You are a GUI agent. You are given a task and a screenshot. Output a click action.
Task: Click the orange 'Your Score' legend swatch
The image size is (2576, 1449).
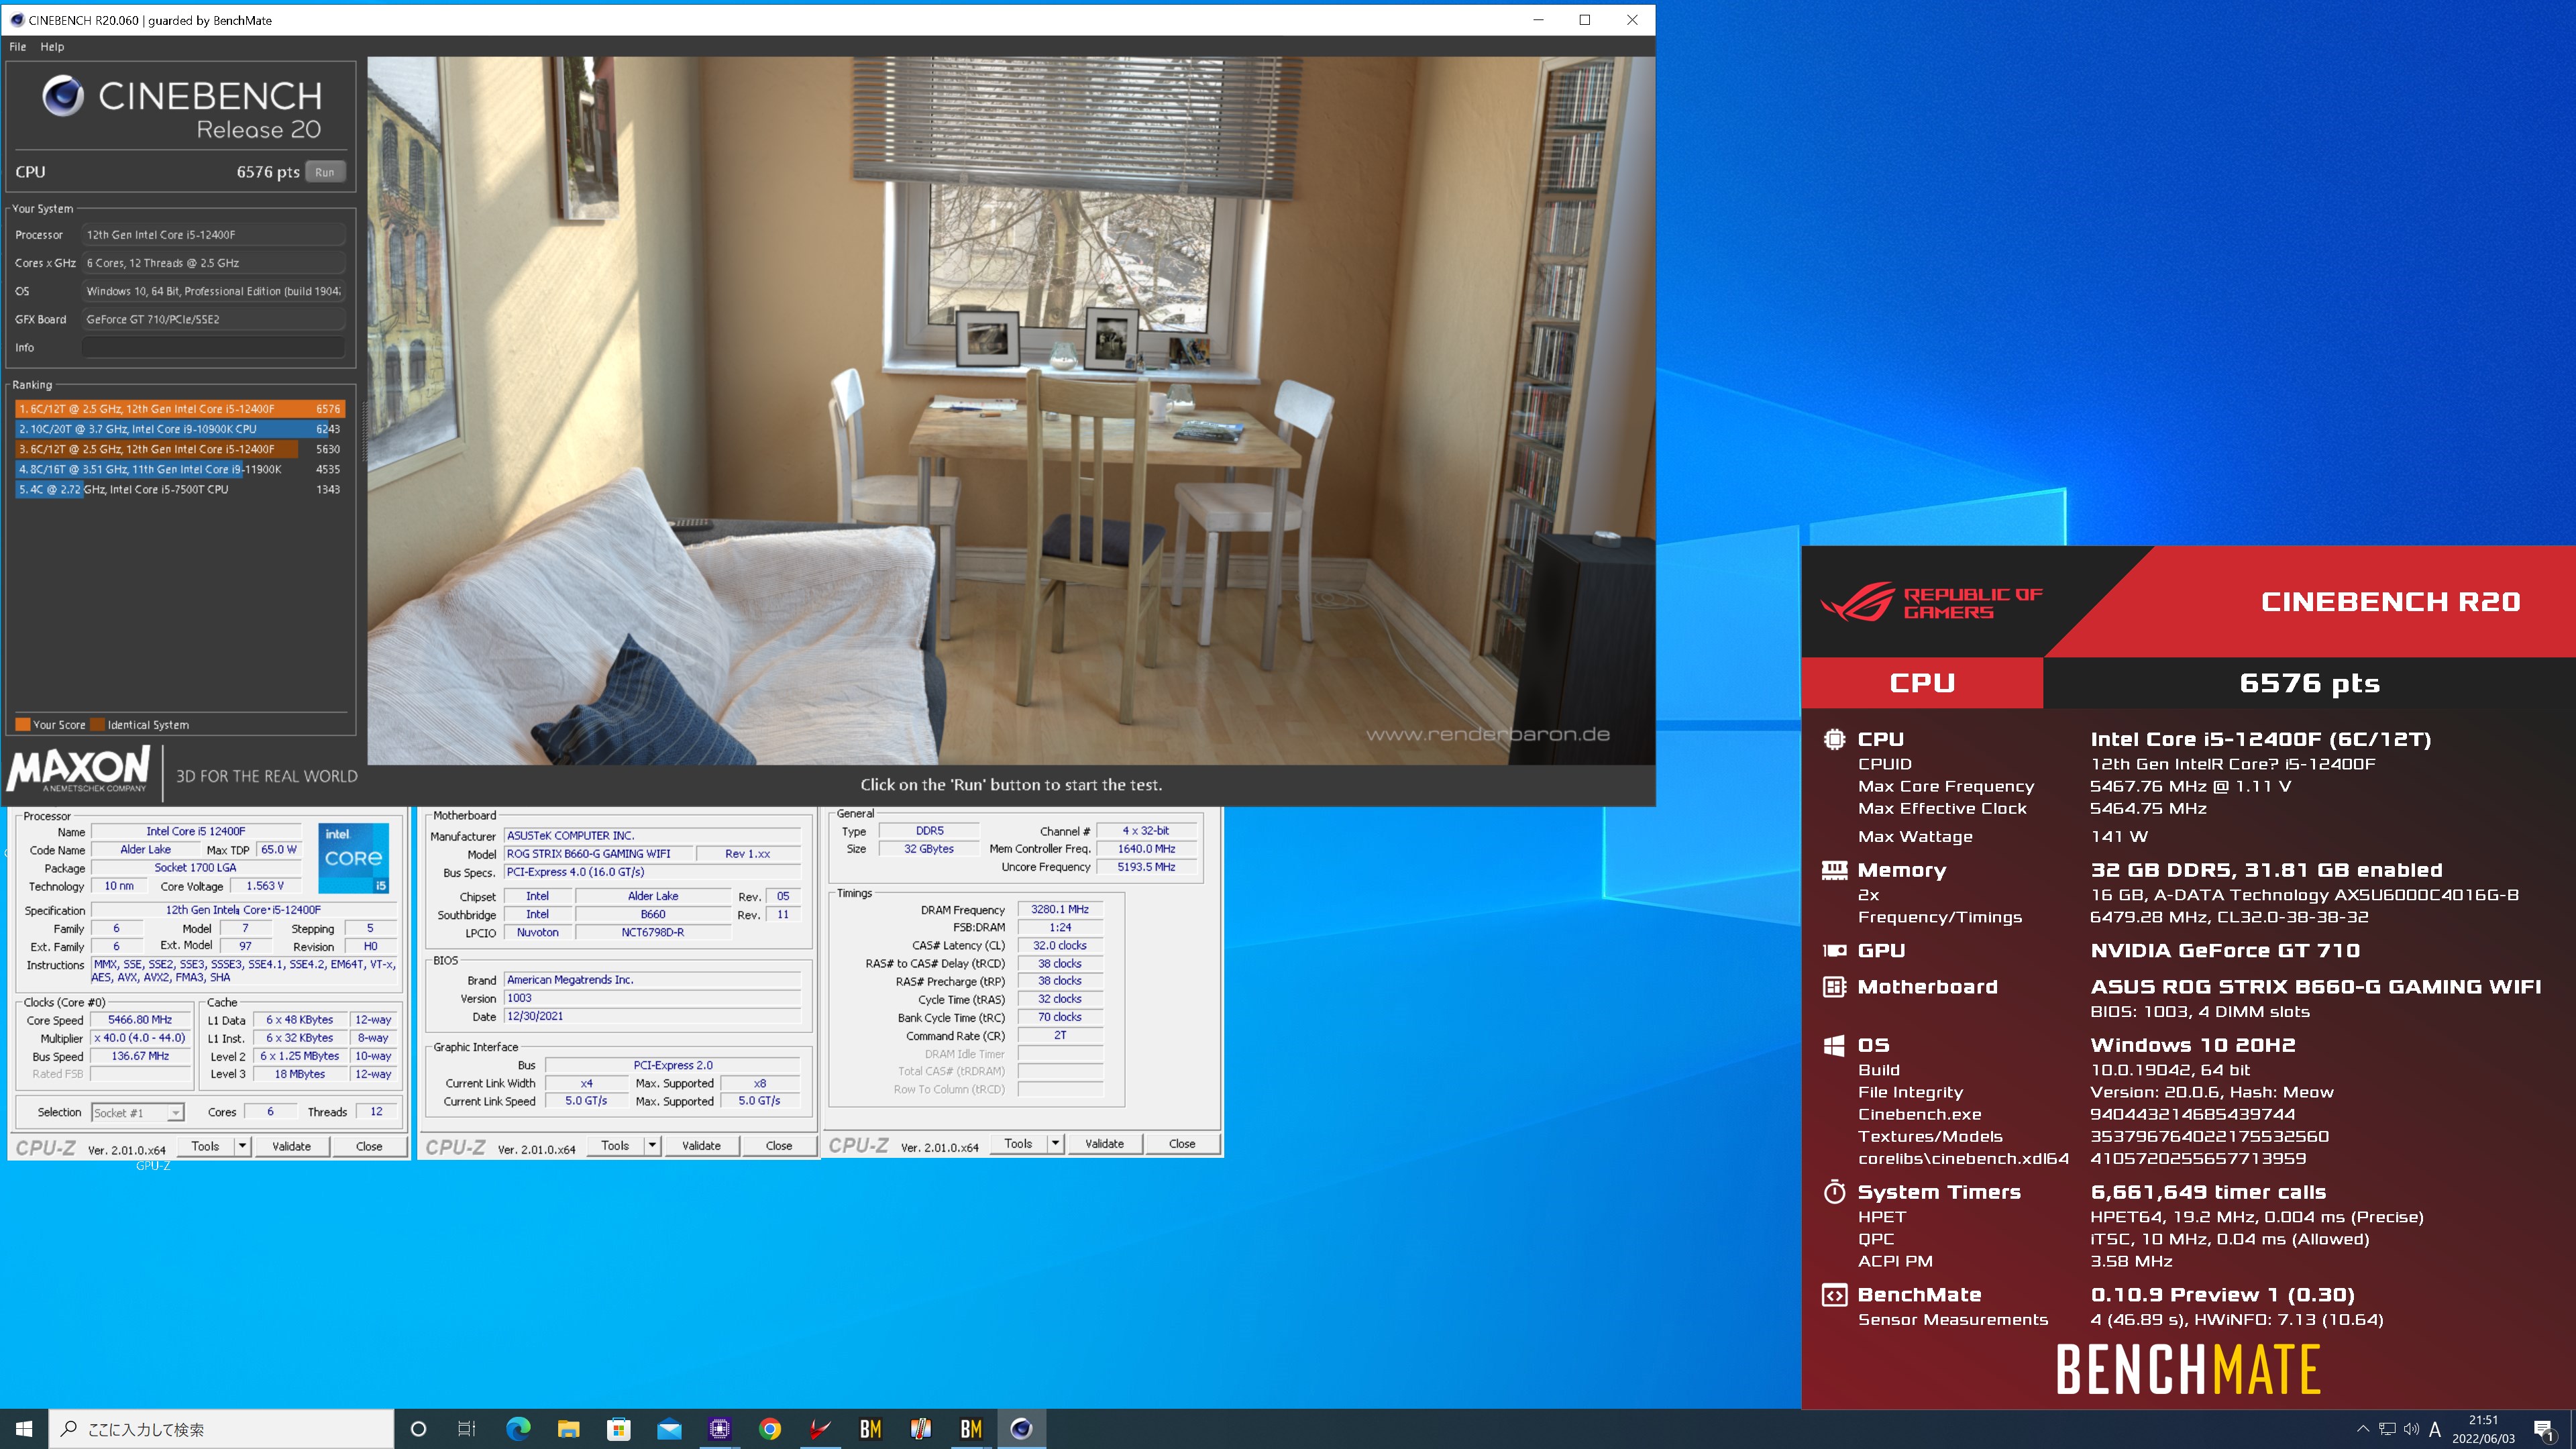[22, 725]
